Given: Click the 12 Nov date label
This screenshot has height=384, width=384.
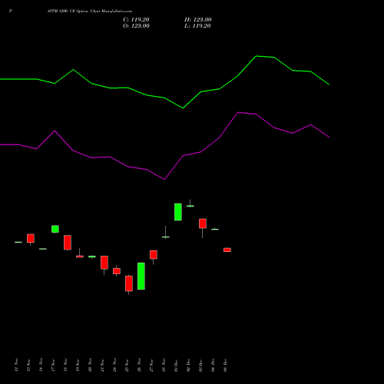Looking at the screenshot, I should (x=16, y=365).
